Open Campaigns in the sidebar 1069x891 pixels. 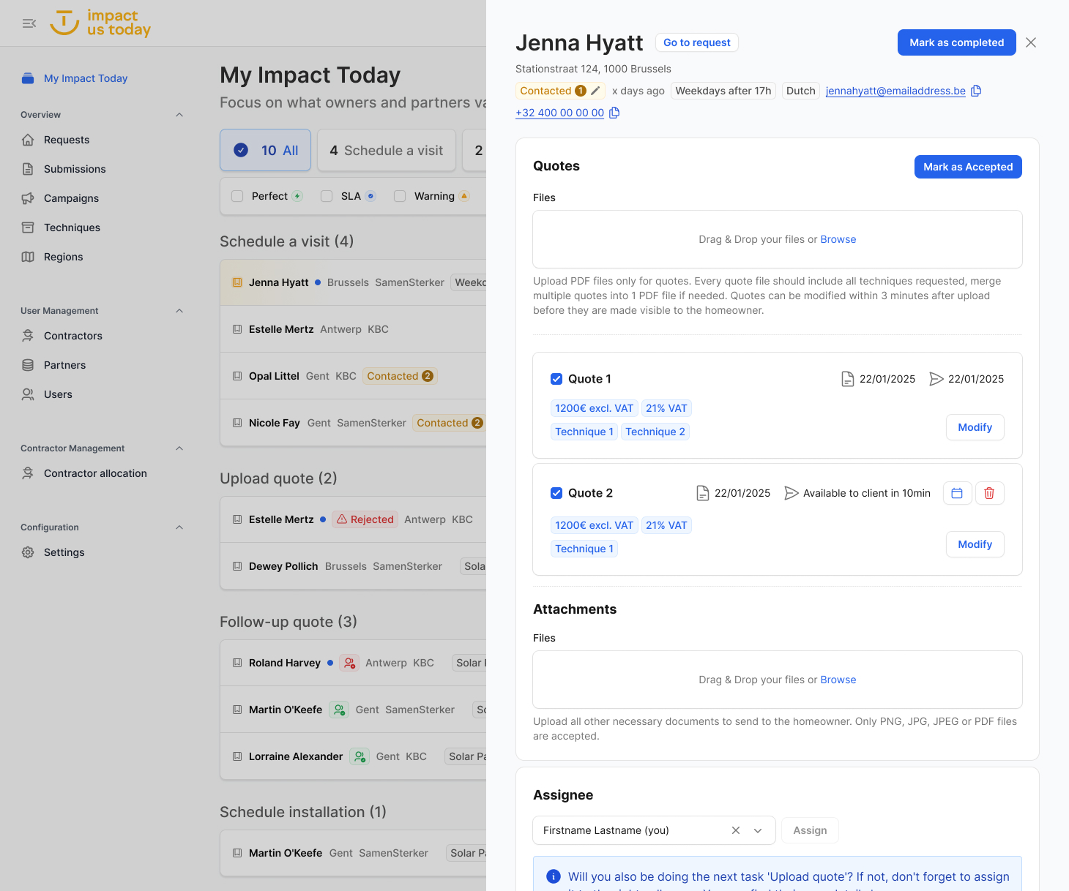coord(71,198)
